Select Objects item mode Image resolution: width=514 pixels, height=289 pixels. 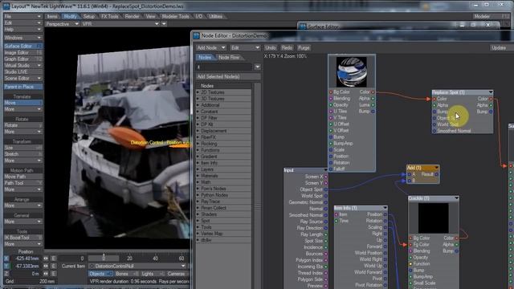pos(100,274)
